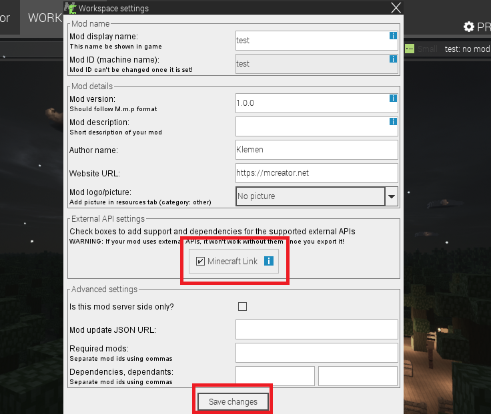This screenshot has height=414, width=491.
Task: Focus the Mod update JSON URL field
Action: [317, 329]
